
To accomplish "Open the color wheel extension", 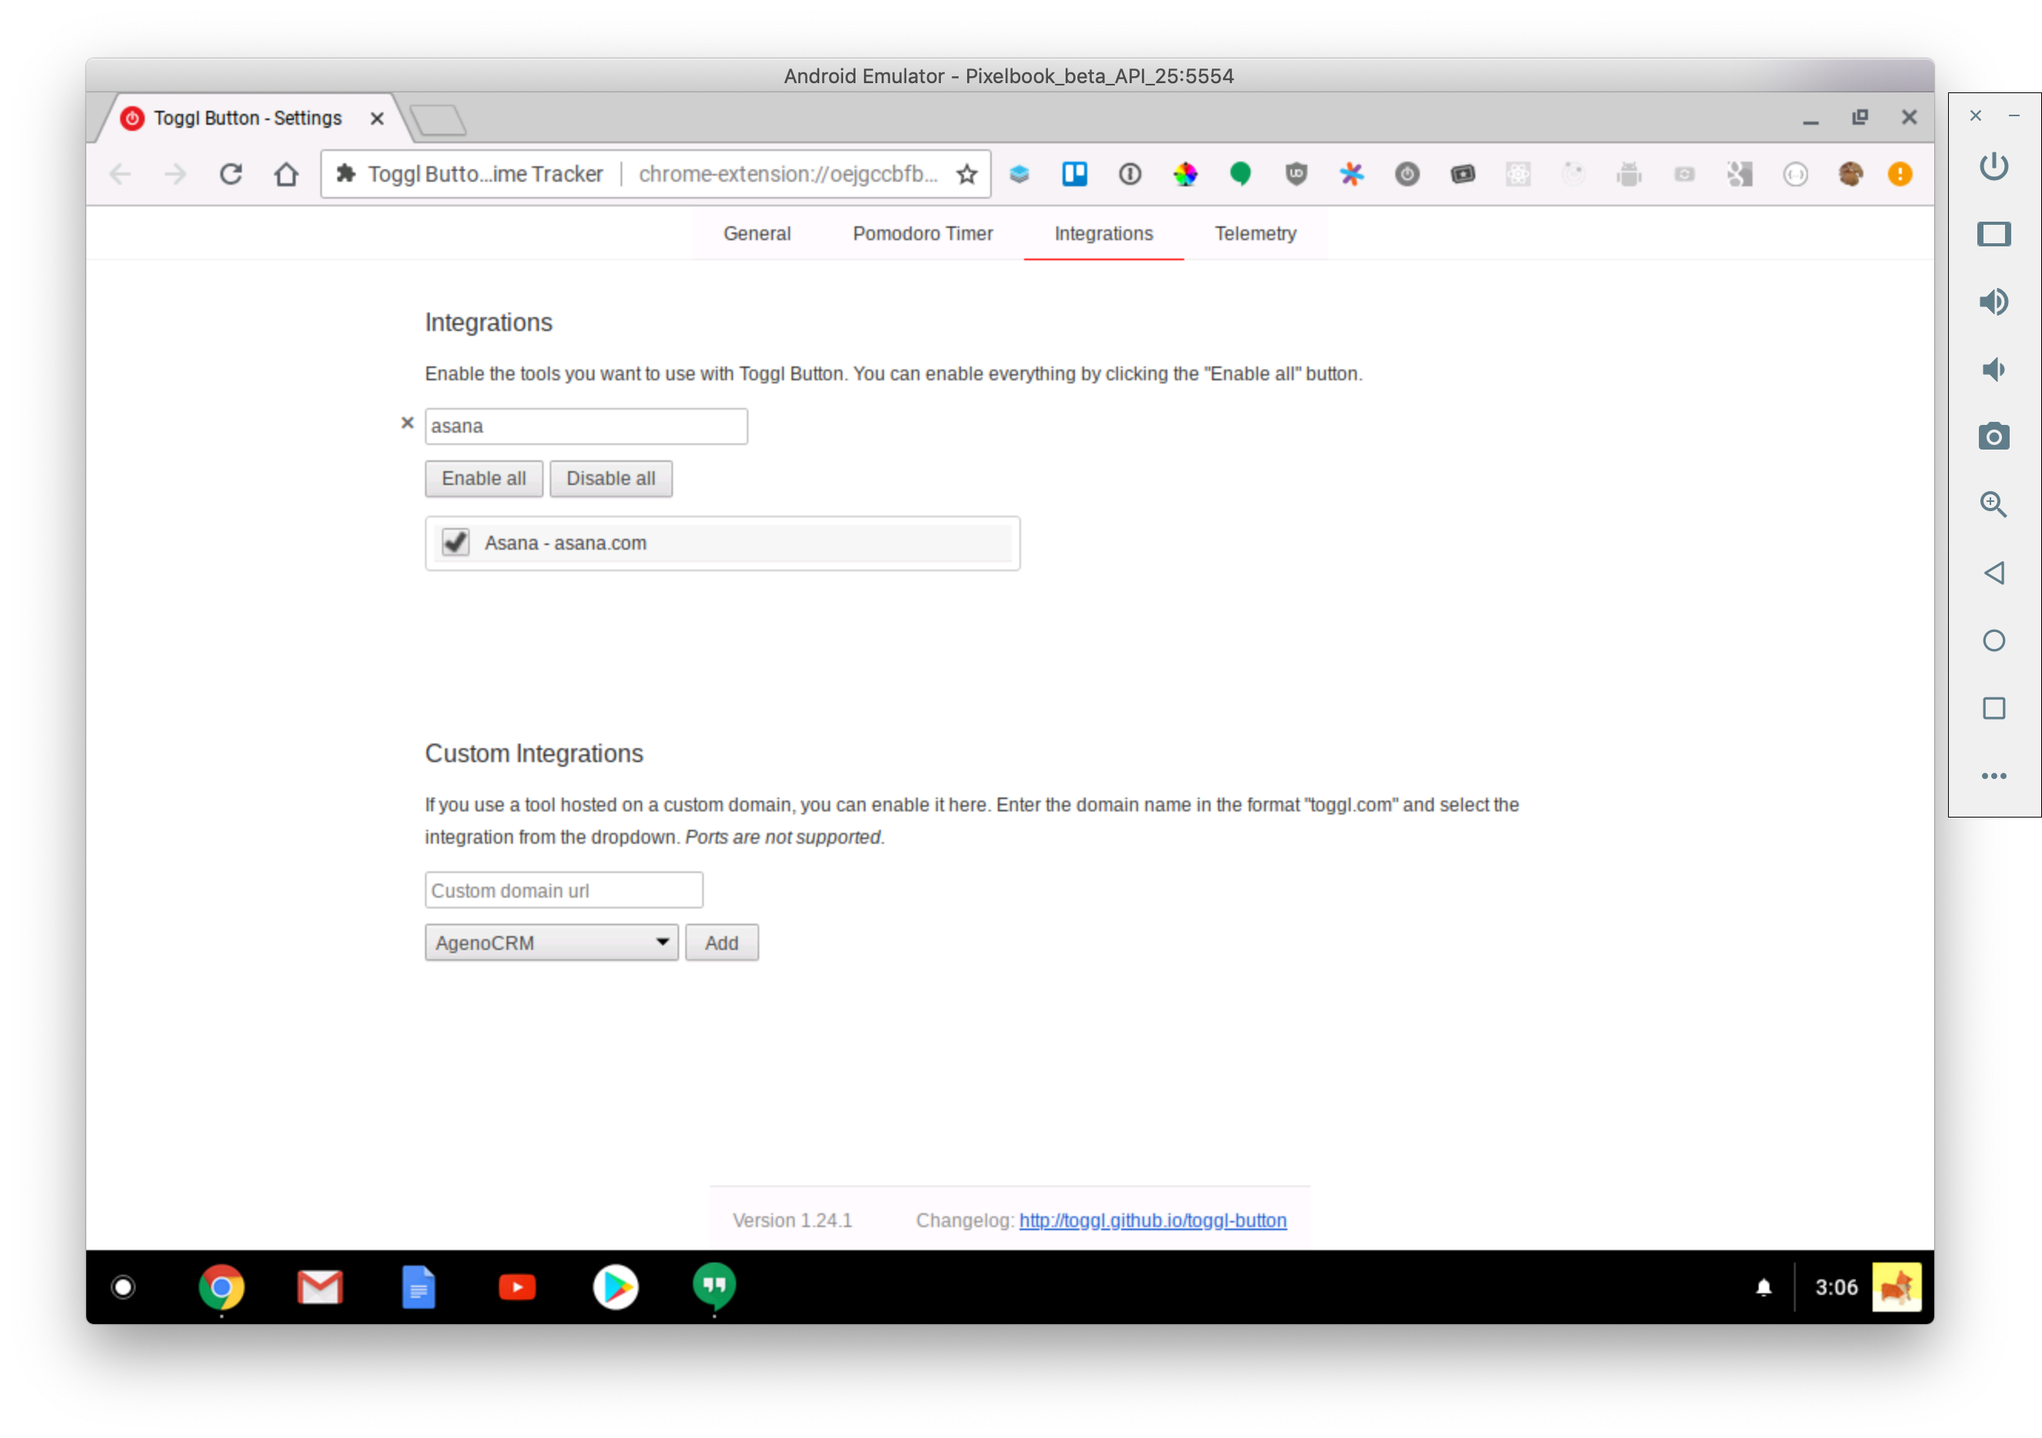I will tap(1186, 174).
